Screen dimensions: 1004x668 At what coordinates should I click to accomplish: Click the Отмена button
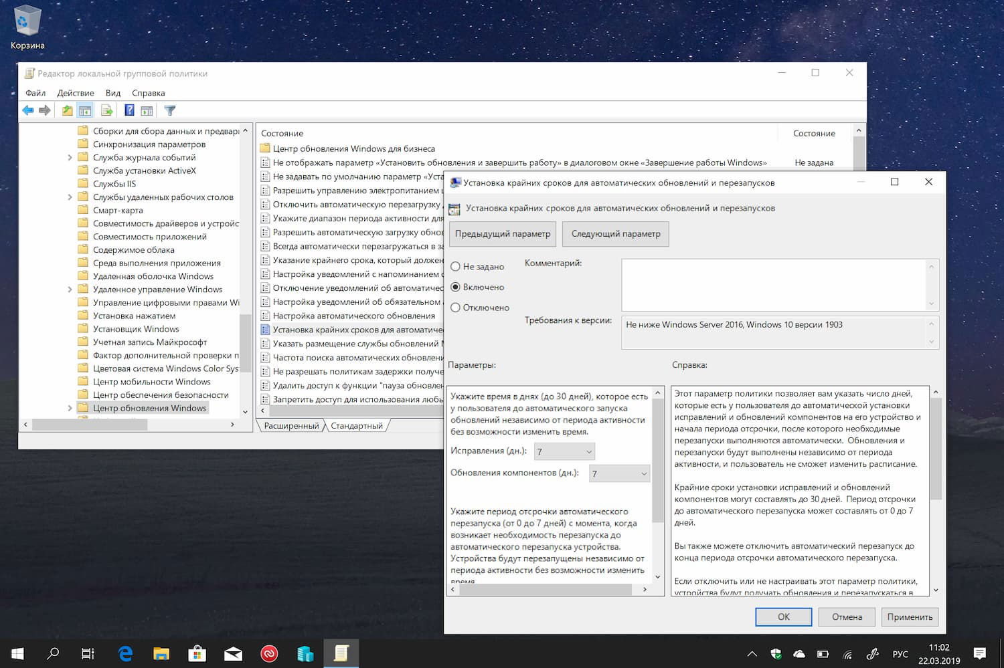click(x=847, y=617)
